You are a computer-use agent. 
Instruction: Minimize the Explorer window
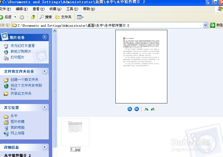pyautogui.click(x=209, y=2)
